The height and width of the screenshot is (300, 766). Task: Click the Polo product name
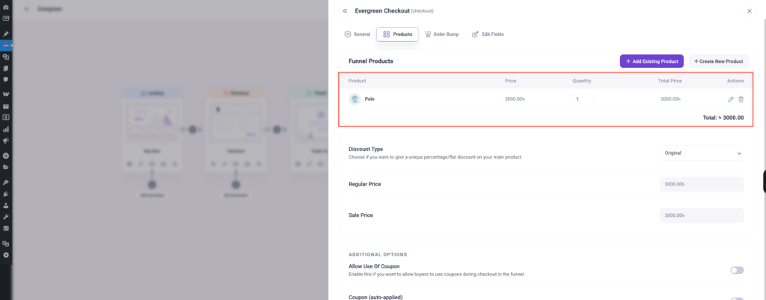click(370, 100)
